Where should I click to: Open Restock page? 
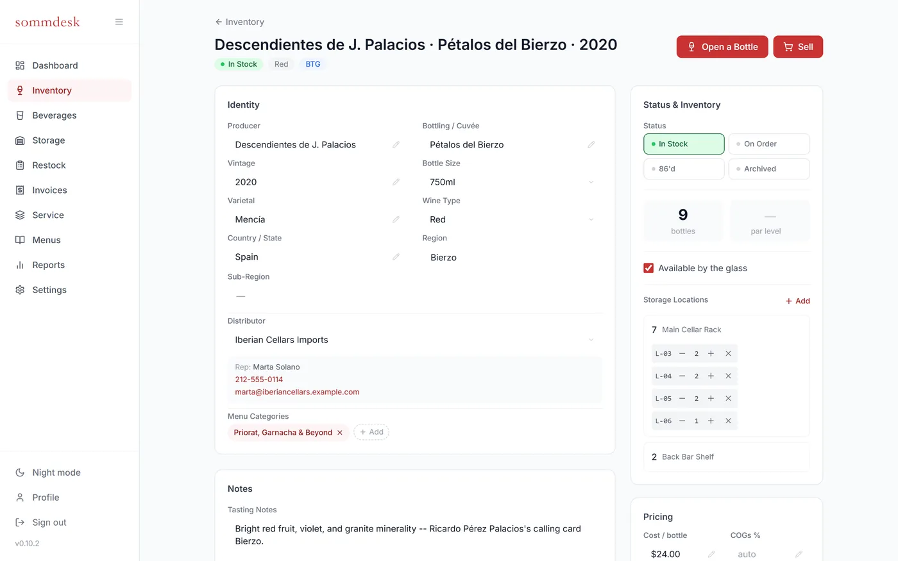tap(69, 165)
